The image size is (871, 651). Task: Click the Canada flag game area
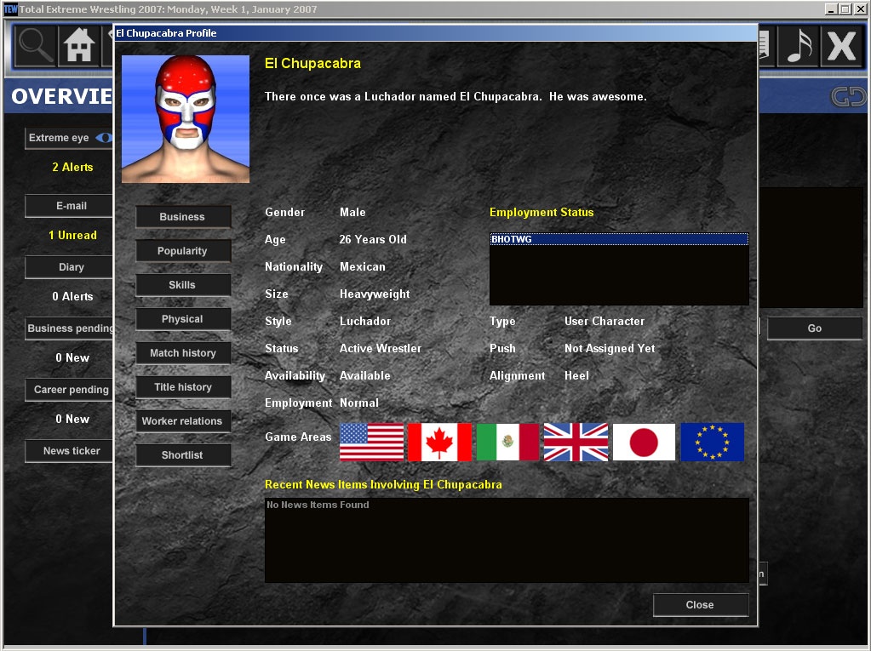439,443
